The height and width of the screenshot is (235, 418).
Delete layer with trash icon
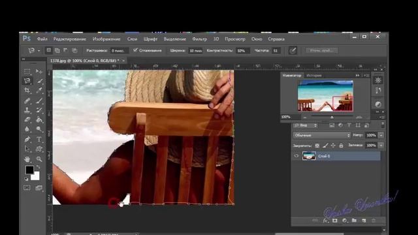[x=374, y=221]
